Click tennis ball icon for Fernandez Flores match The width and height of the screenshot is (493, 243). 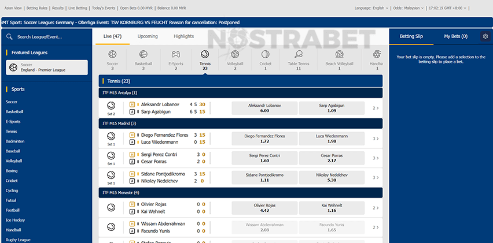click(x=111, y=136)
